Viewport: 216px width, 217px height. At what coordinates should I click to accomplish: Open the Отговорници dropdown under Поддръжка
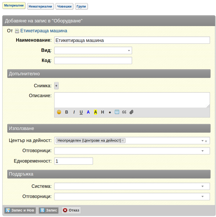tap(132, 196)
